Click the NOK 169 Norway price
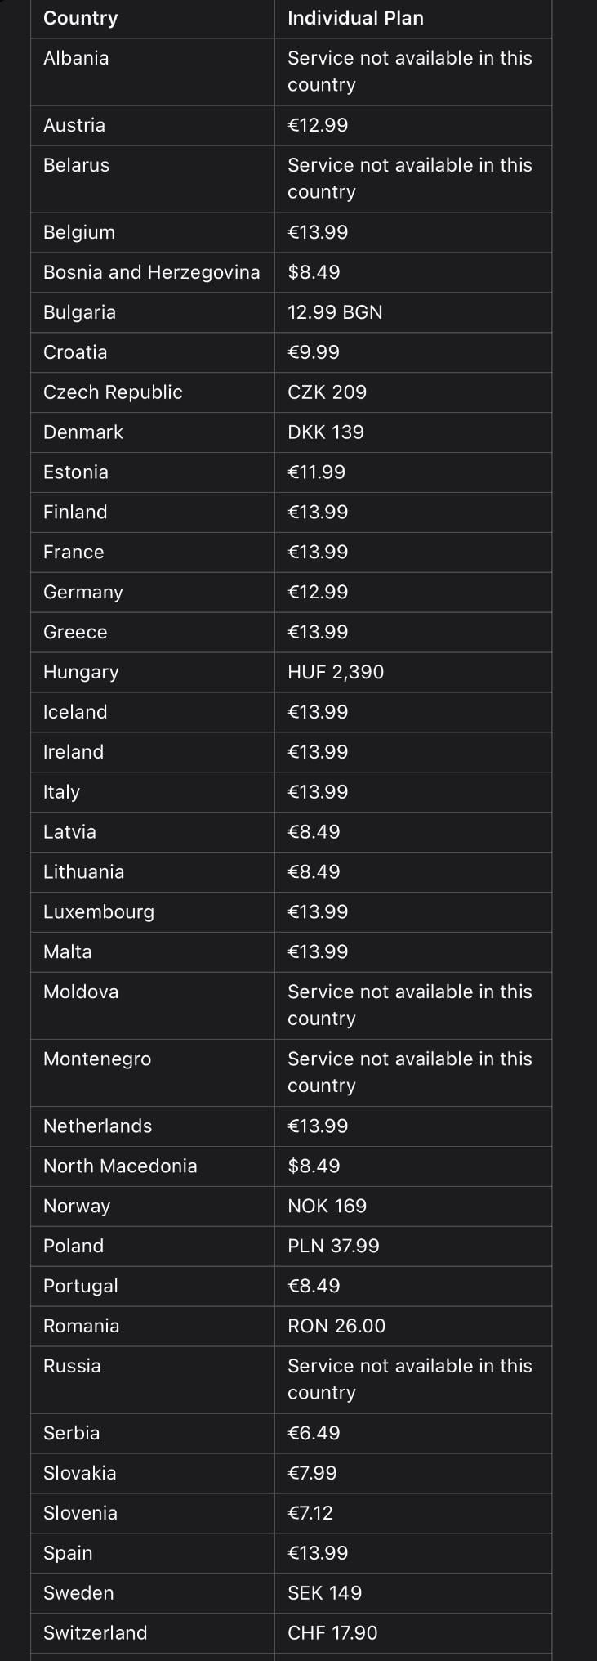Image resolution: width=597 pixels, height=1661 pixels. [327, 1207]
